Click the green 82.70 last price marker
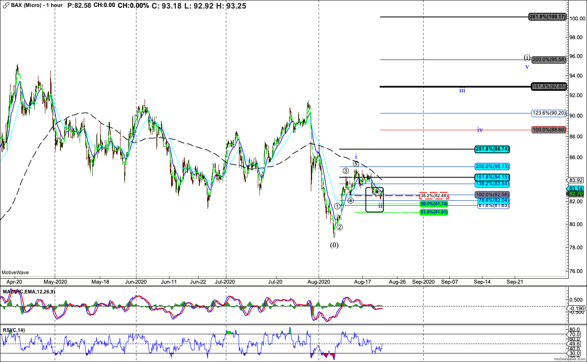Screen dimensions: 587x362 576,194
